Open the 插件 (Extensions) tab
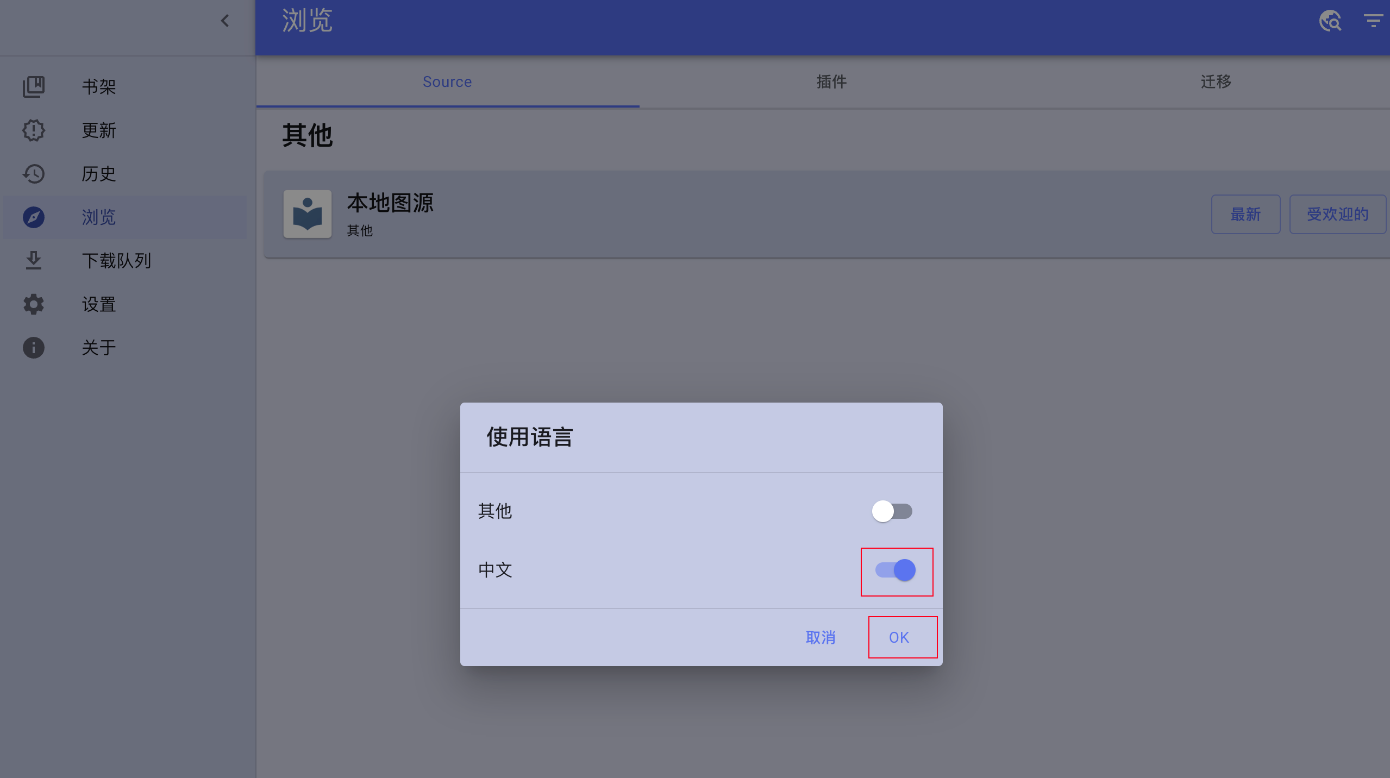 [x=831, y=81]
